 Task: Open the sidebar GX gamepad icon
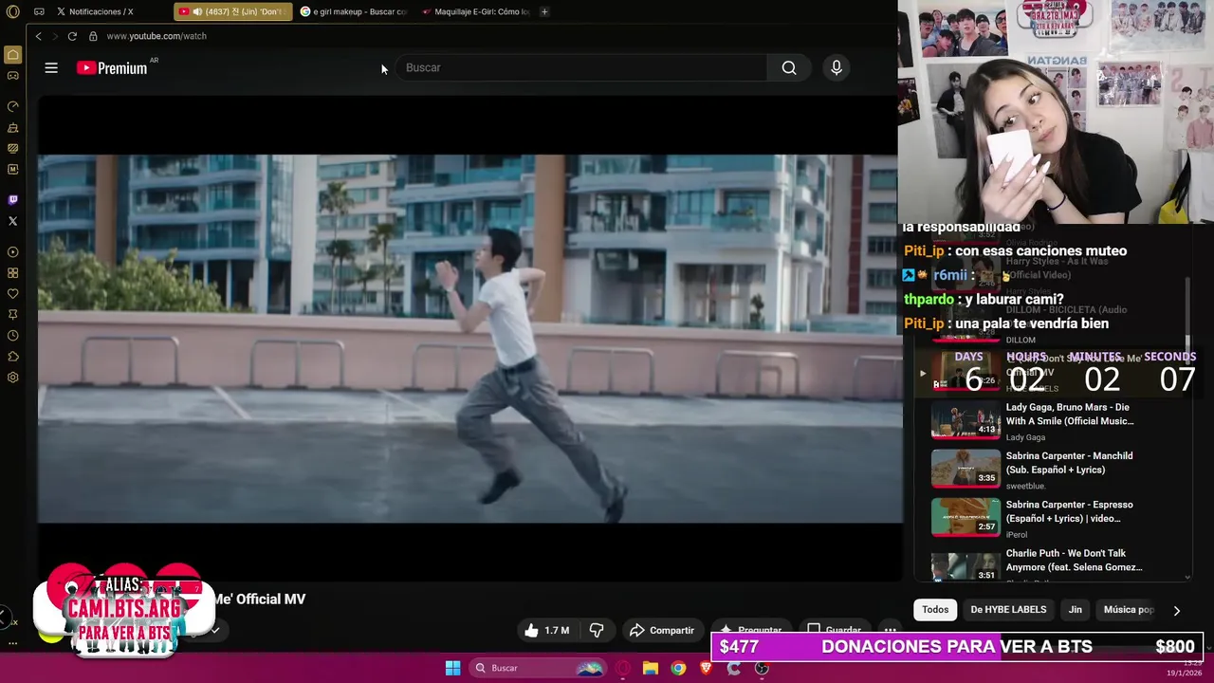(x=12, y=75)
